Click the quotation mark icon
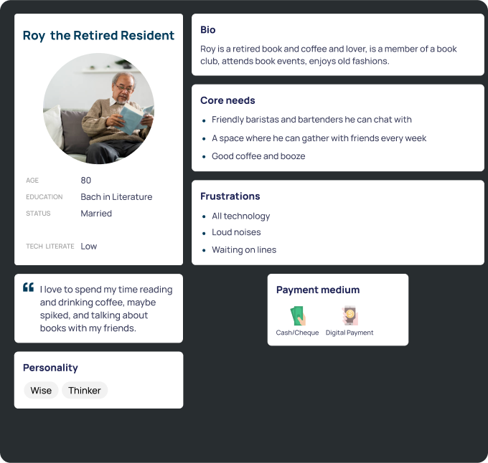 pyautogui.click(x=28, y=287)
